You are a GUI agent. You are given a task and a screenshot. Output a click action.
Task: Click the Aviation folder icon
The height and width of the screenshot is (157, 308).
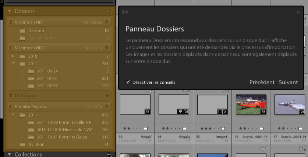(x=22, y=145)
